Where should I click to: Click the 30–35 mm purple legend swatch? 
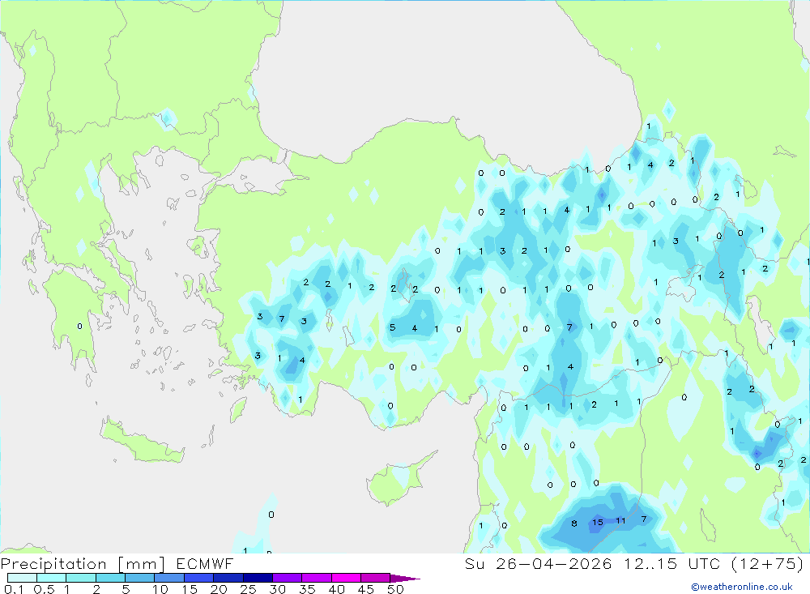coord(288,578)
